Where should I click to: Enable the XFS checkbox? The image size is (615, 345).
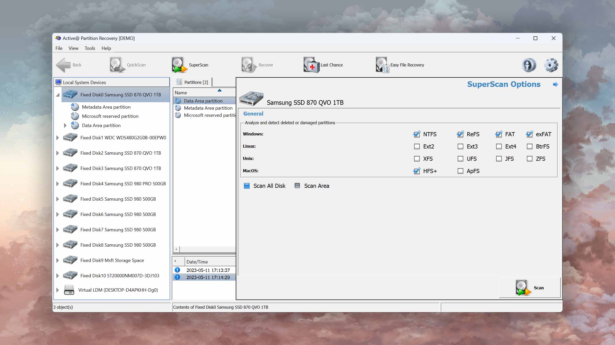pos(417,159)
